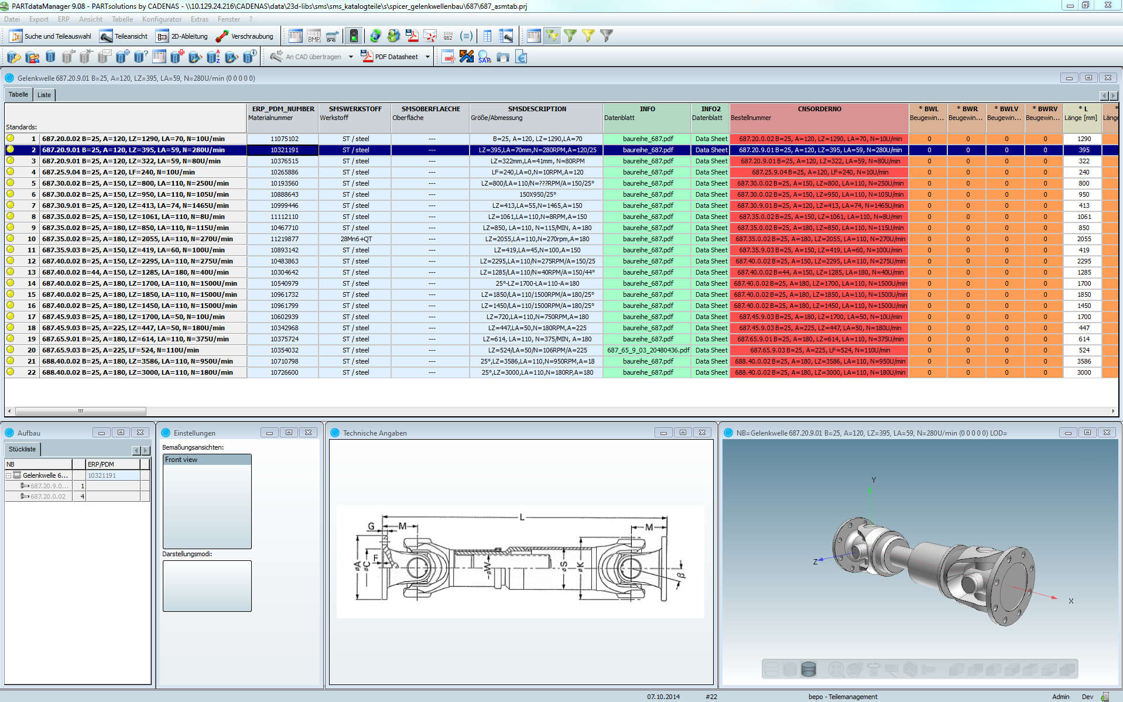Click the Verschraubung toolbar icon
This screenshot has height=702, width=1123.
[245, 36]
